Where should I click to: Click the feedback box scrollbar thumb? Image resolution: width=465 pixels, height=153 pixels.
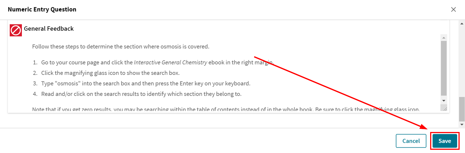(444, 68)
